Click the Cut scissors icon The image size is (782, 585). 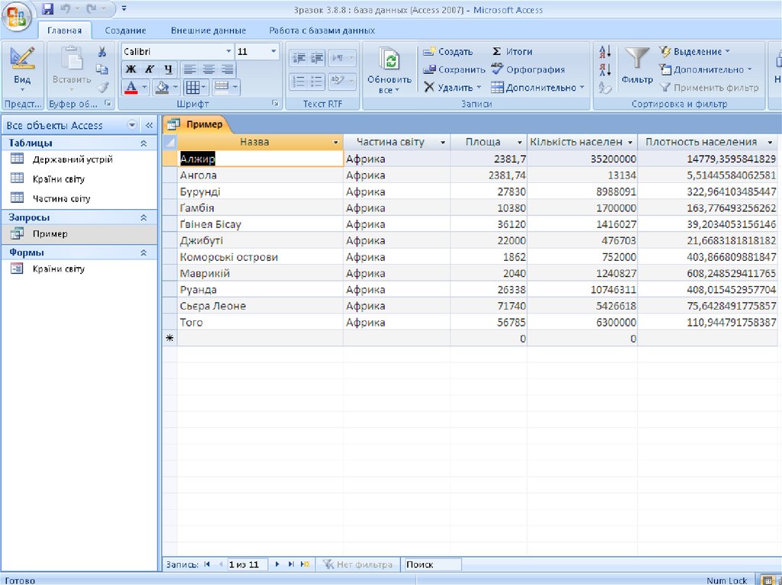coord(102,52)
